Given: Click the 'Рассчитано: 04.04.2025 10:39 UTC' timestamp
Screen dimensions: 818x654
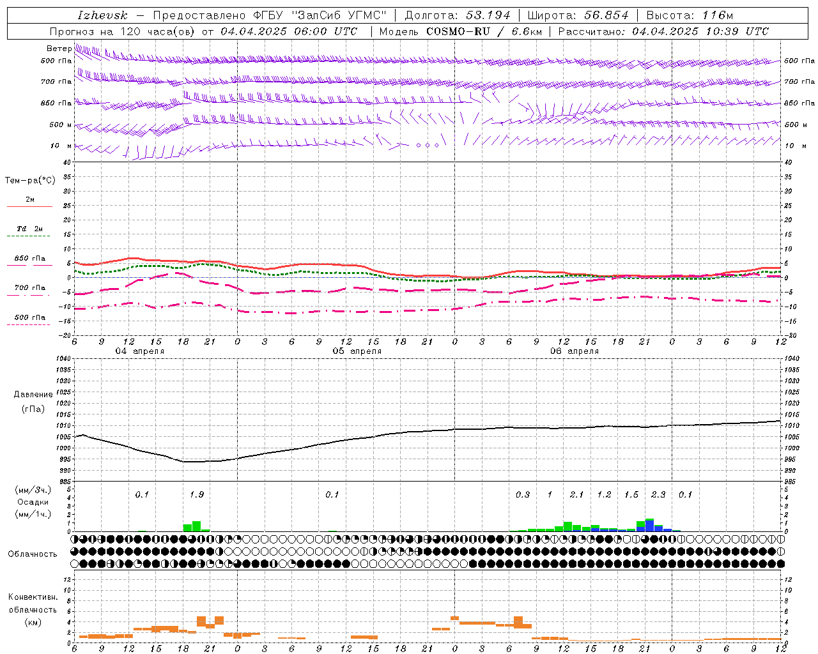Looking at the screenshot, I should coord(663,31).
